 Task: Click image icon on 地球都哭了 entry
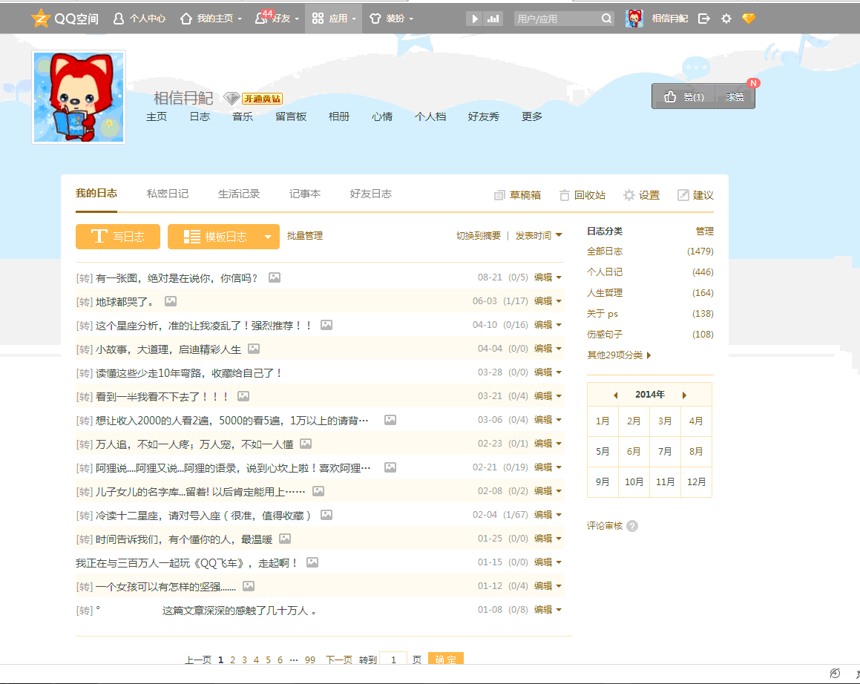tap(171, 301)
